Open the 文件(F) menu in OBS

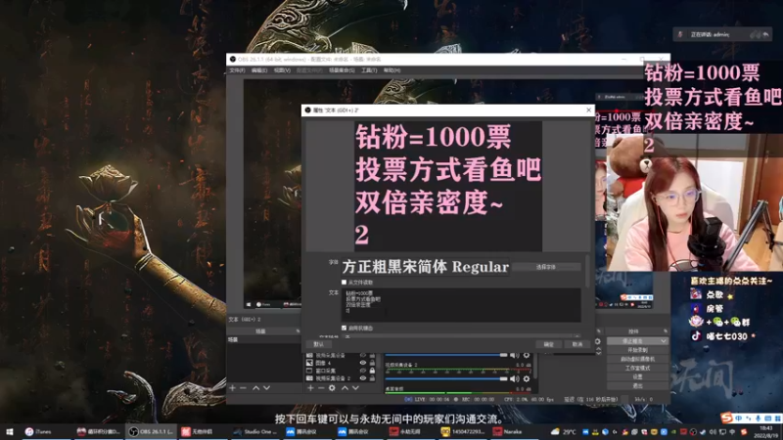tap(237, 70)
